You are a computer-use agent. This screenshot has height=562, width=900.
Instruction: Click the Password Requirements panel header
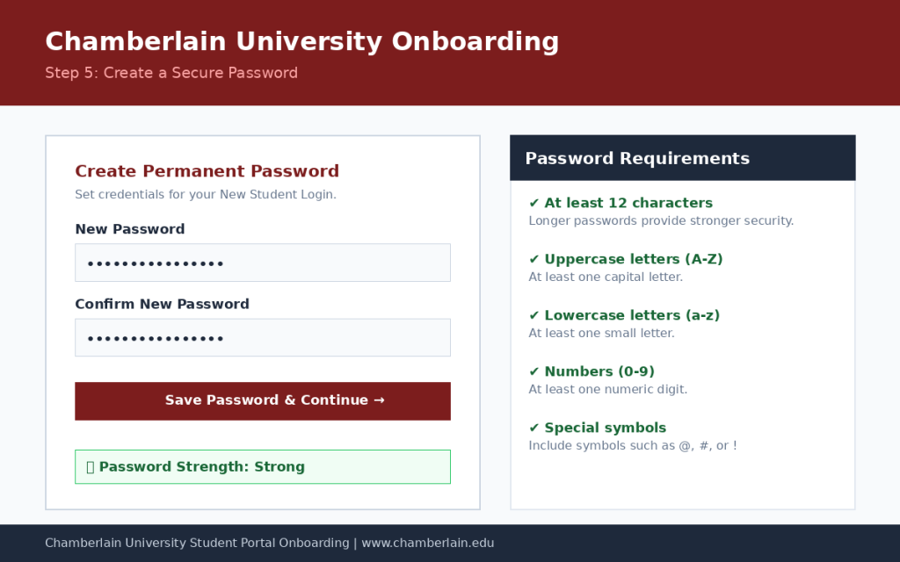click(x=682, y=158)
